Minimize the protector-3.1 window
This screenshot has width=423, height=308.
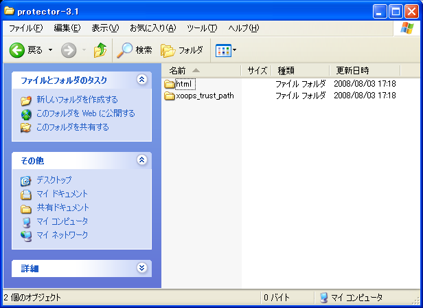pyautogui.click(x=380, y=12)
